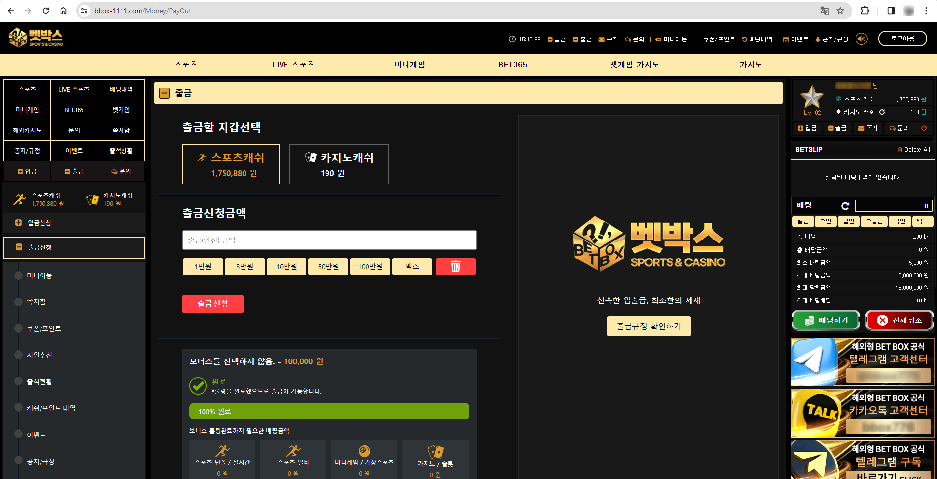Image resolution: width=937 pixels, height=479 pixels.
Task: Add 50만원 to withdrawal amount
Action: coord(328,267)
